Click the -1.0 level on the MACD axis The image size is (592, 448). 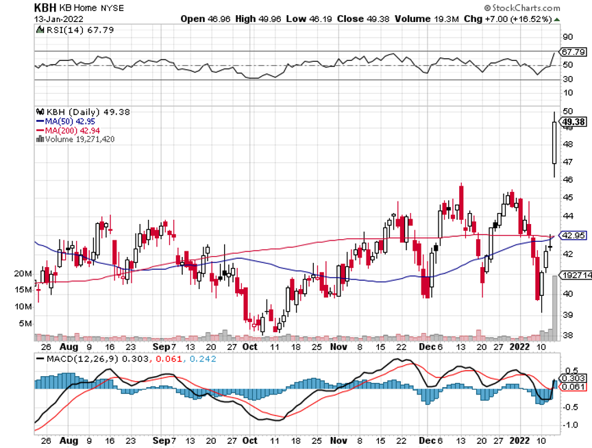pos(570,425)
